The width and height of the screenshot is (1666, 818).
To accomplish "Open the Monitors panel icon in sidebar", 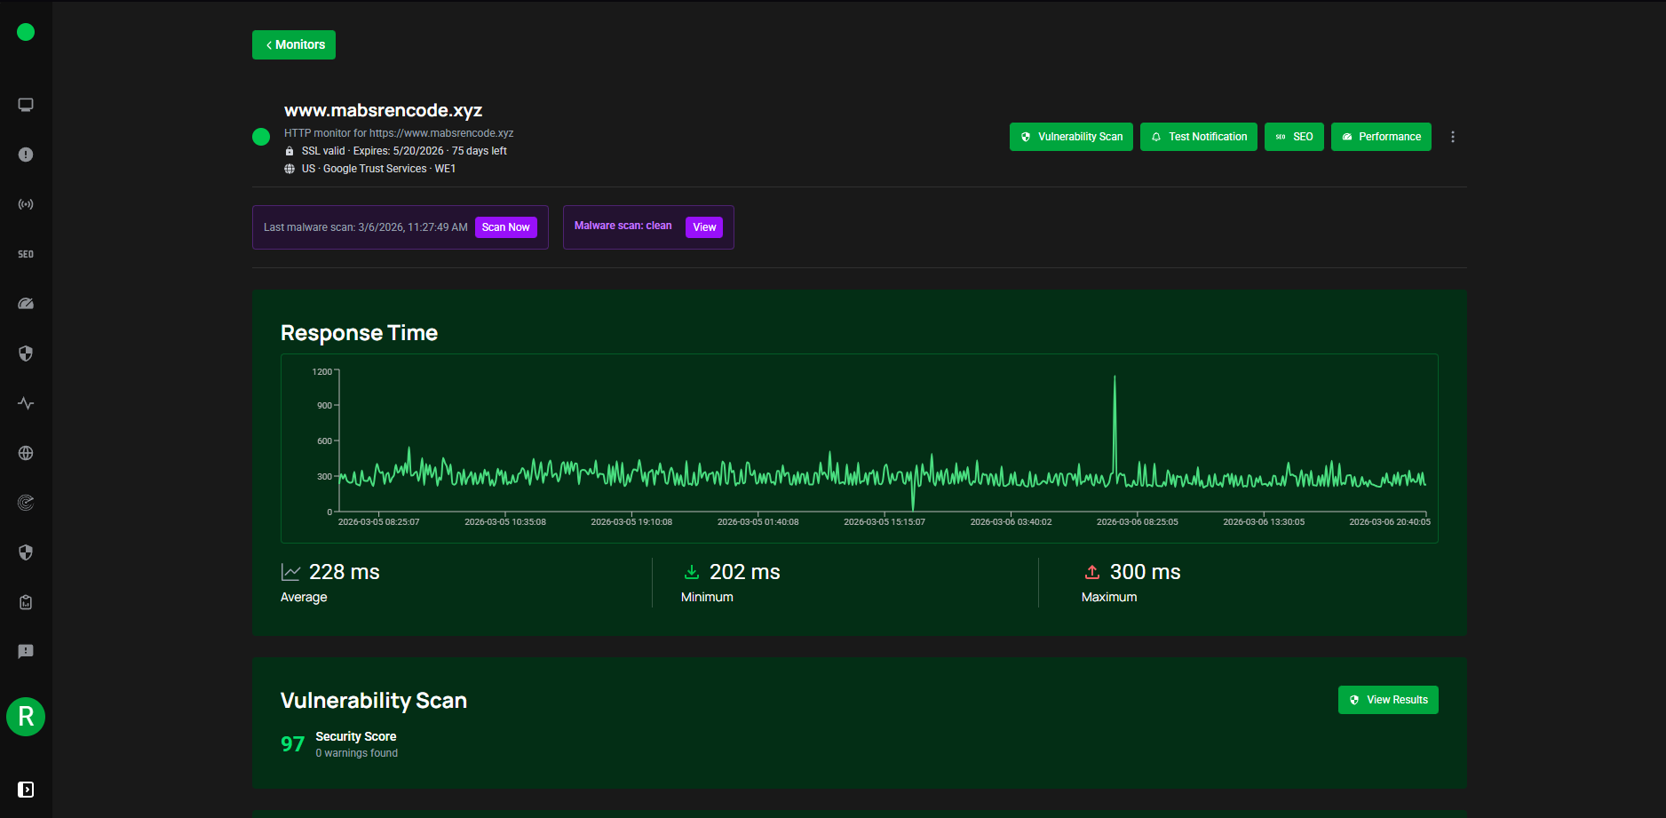I will [x=26, y=104].
